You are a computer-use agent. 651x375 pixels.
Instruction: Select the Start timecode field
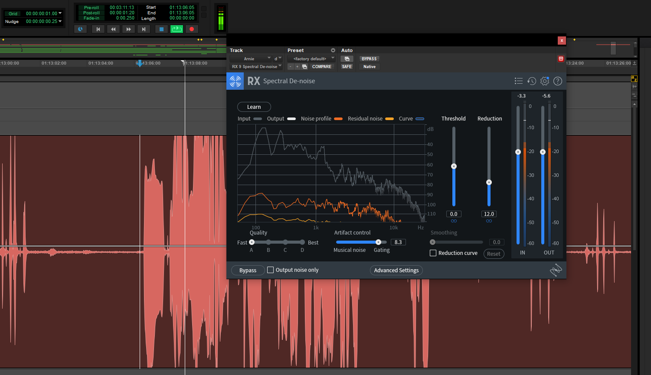182,7
